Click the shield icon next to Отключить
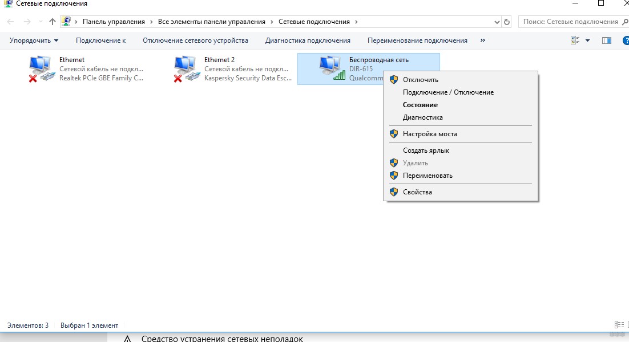 pos(394,79)
